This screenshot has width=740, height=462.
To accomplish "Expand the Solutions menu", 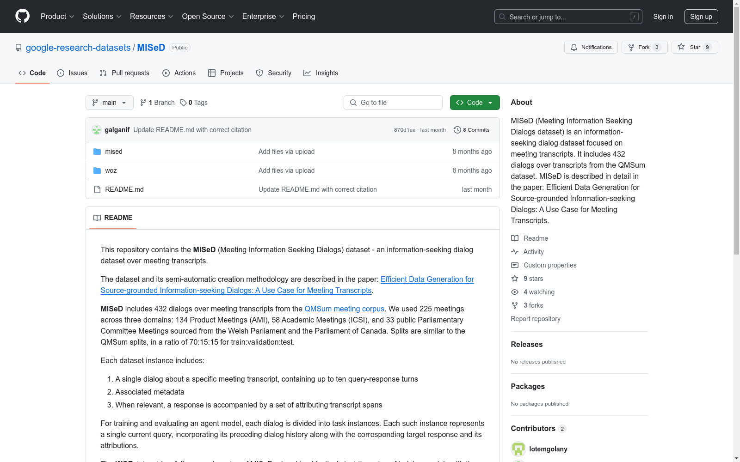I will pyautogui.click(x=102, y=16).
